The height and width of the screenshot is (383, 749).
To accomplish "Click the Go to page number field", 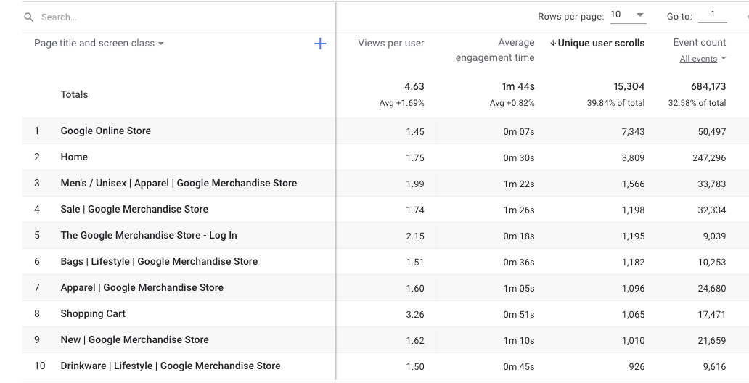I will point(712,15).
